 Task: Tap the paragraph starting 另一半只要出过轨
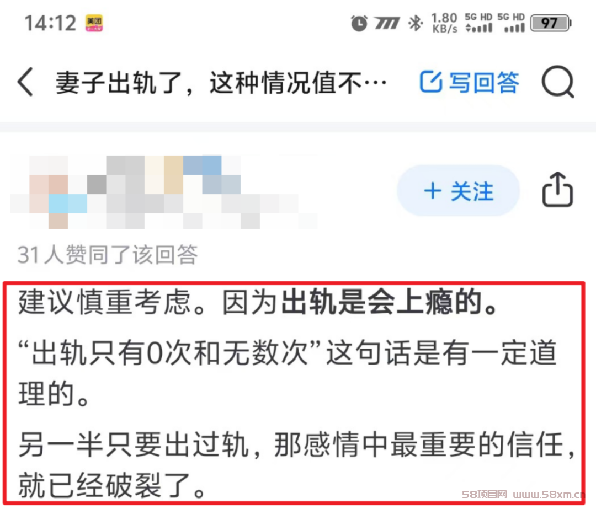pos(296,464)
